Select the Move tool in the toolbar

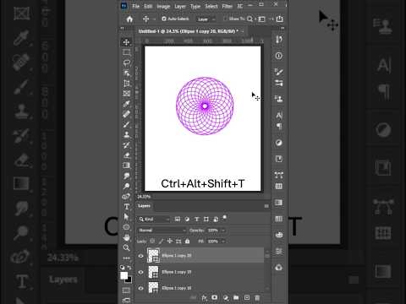point(126,42)
